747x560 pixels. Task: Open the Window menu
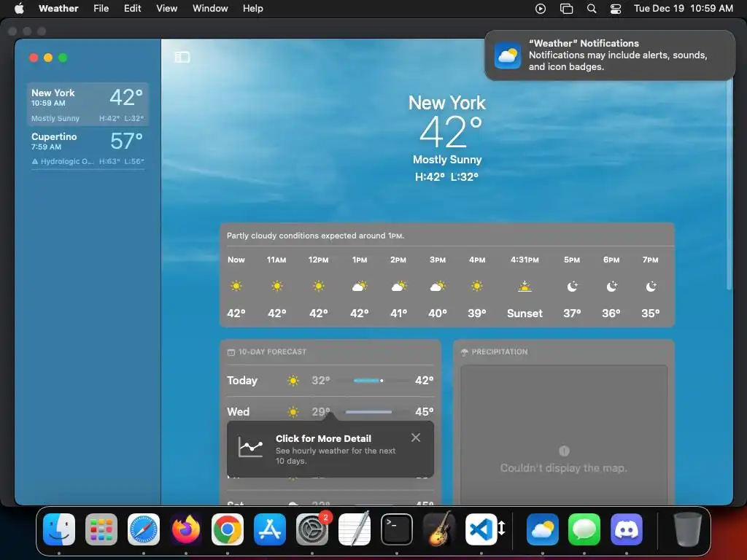[210, 8]
